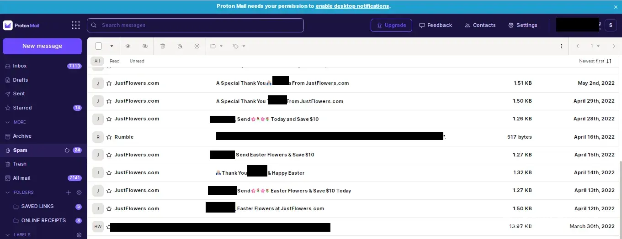
Task: Star the Happy Easter April 14th message
Action: coord(109,173)
